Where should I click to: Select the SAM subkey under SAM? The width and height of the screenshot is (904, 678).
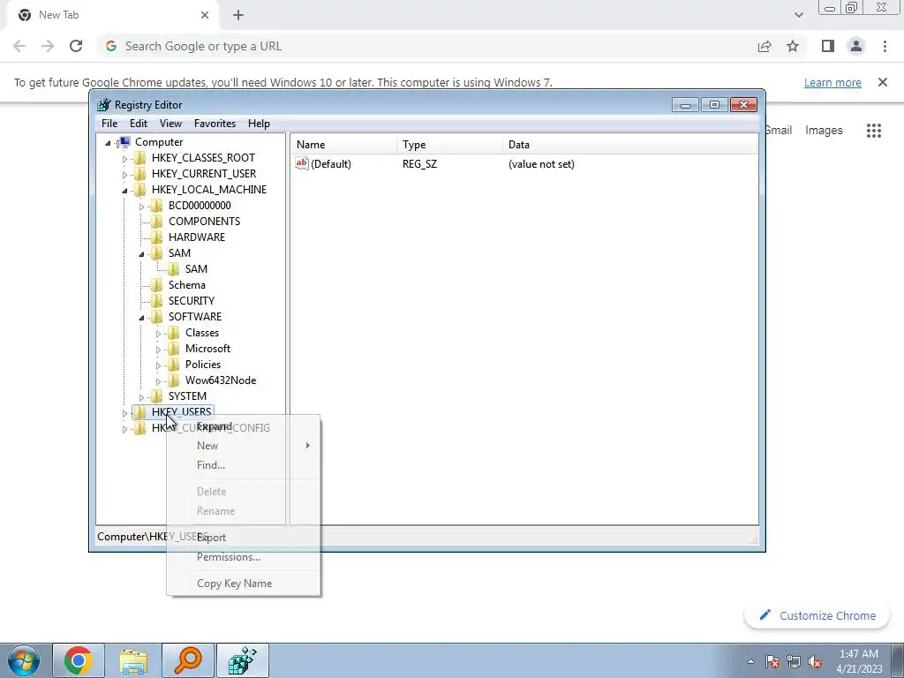coord(196,269)
